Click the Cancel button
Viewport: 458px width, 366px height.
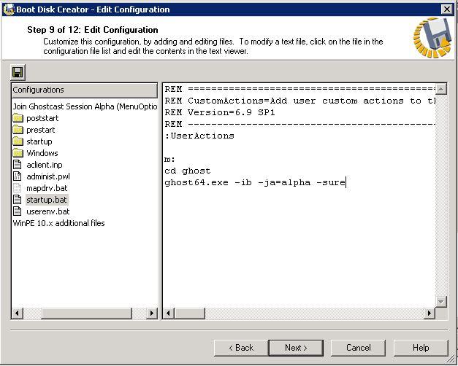click(x=359, y=348)
